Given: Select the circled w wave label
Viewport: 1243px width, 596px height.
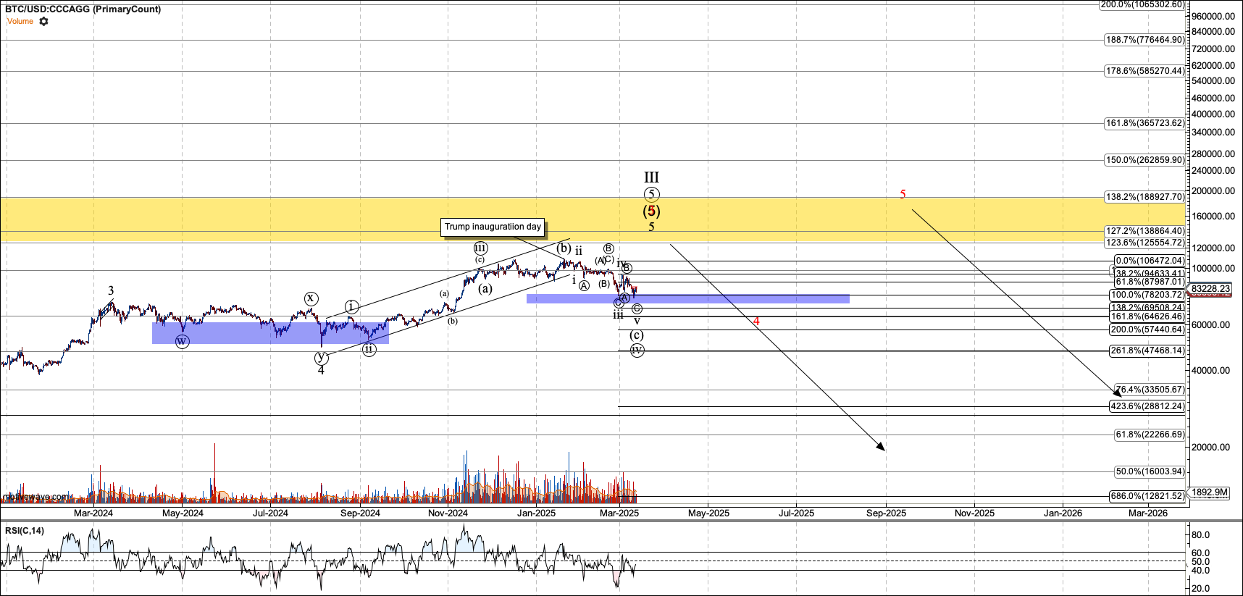Looking at the screenshot, I should (183, 341).
